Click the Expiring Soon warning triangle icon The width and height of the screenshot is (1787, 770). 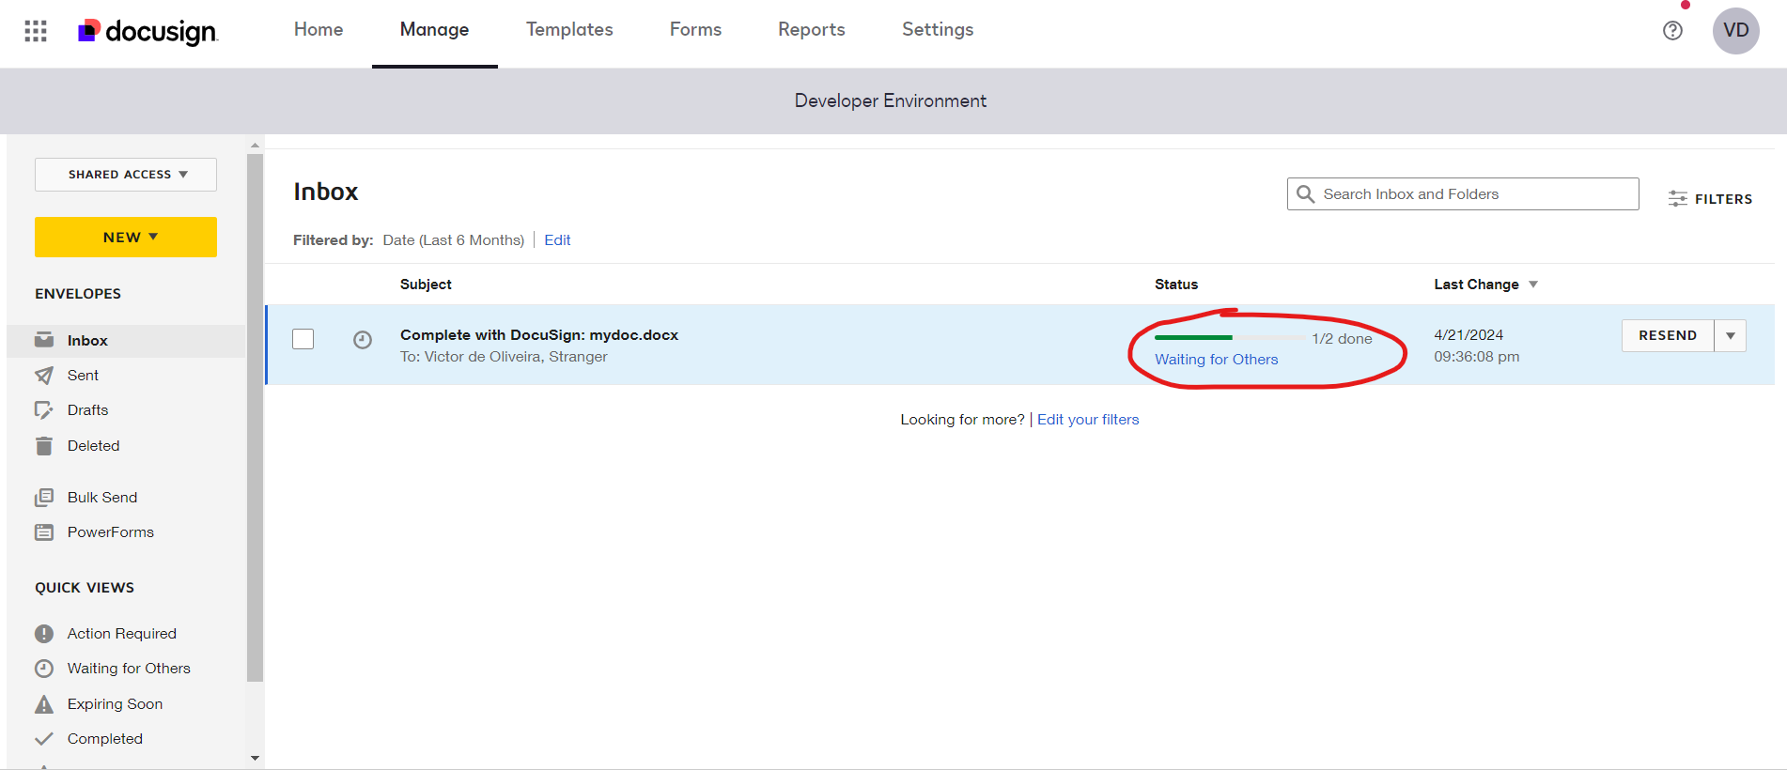(44, 704)
